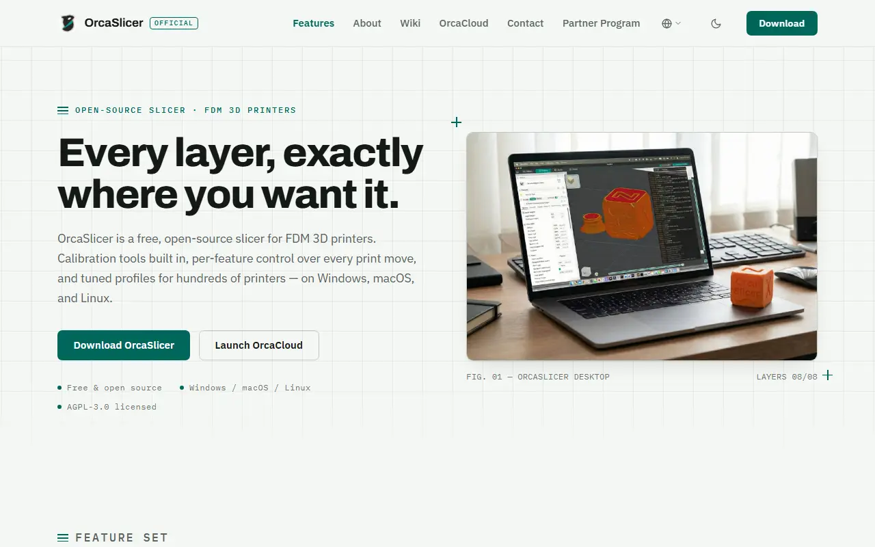
Task: Click the Download OrcaSlicer button
Action: 124,345
